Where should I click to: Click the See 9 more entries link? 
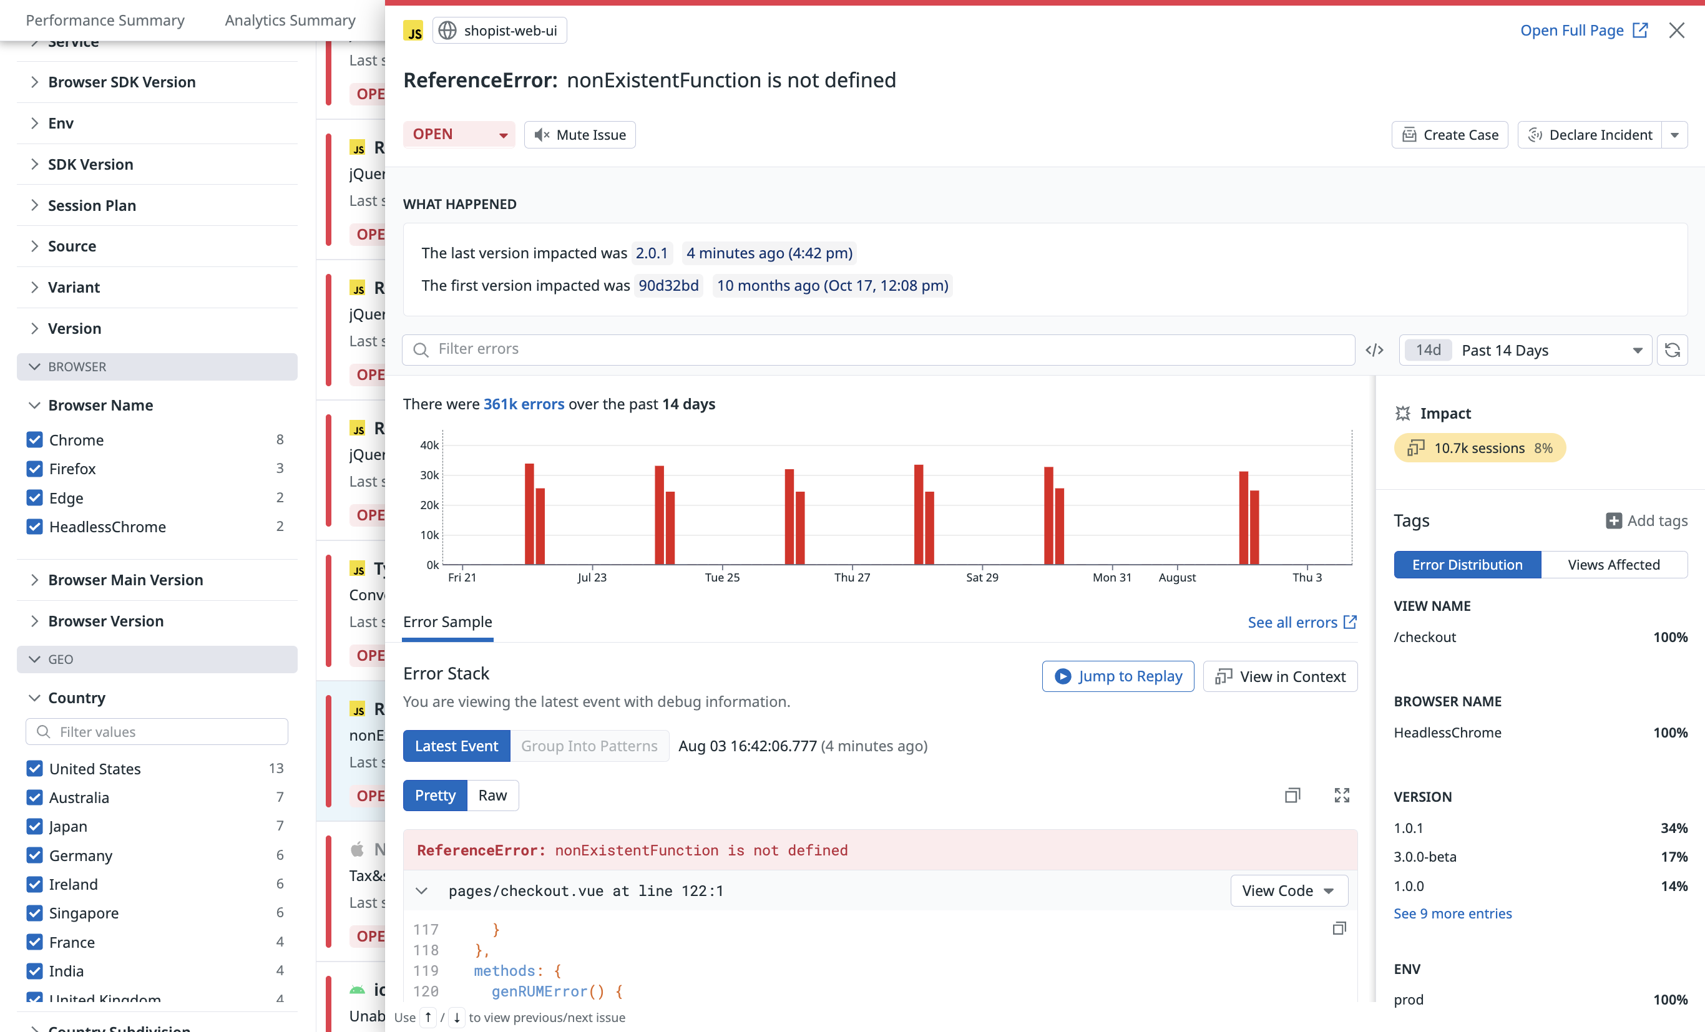coord(1452,913)
